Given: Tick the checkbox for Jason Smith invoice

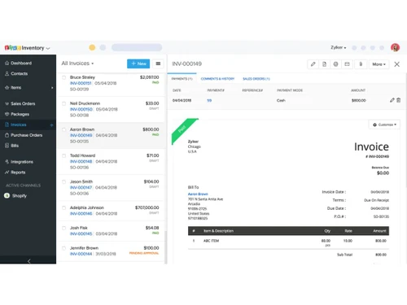Looking at the screenshot, I should [63, 181].
